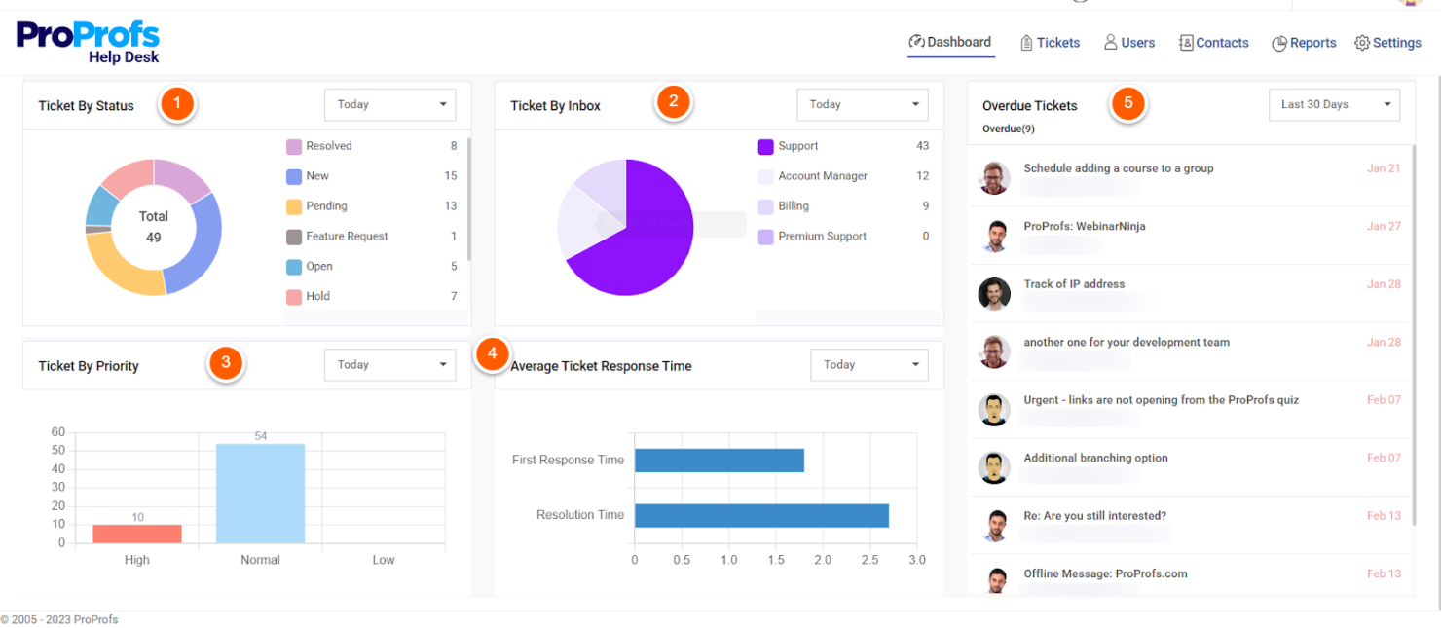Screen dimensions: 1441x628
Task: Expand the Last 30 Days dropdown for Overdue Tickets
Action: (x=1334, y=104)
